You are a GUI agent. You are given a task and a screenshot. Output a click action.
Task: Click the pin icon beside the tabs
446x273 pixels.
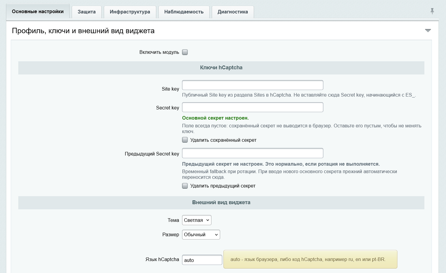coord(432,11)
